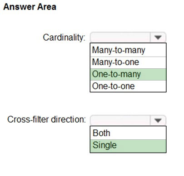Image resolution: width=184 pixels, height=176 pixels.
Task: Pick the One-to-many cardinality option
Action: pos(128,74)
